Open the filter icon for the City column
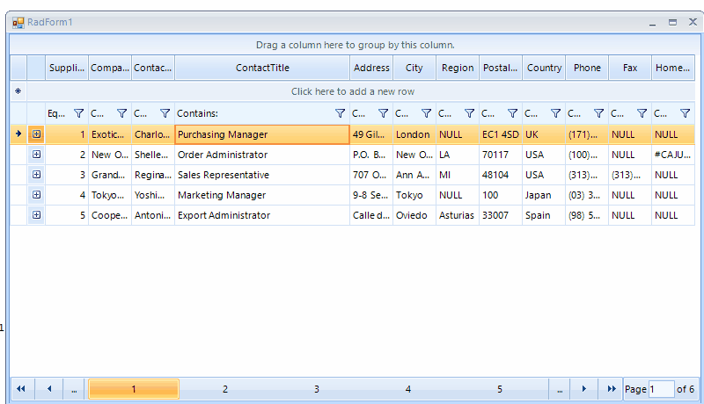This screenshot has width=704, height=404. pos(426,113)
